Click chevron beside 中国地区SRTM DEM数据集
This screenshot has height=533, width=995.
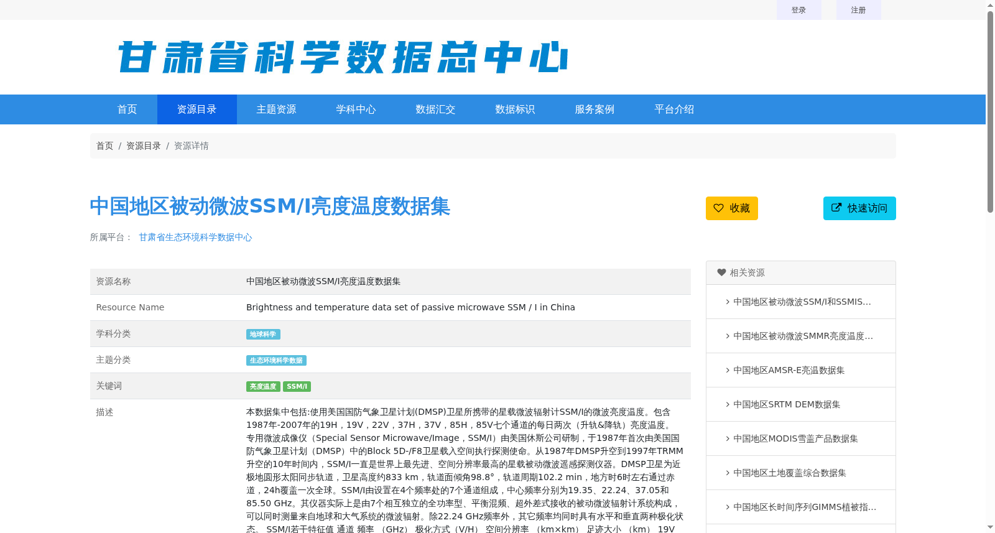tap(728, 404)
